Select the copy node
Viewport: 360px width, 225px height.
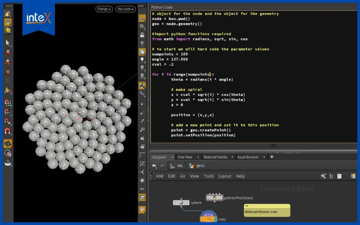pyautogui.click(x=208, y=219)
